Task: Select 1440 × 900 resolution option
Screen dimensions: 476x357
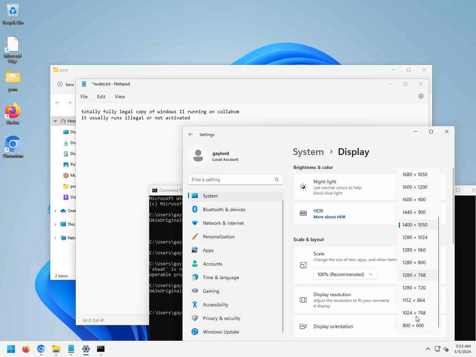Action: point(418,212)
